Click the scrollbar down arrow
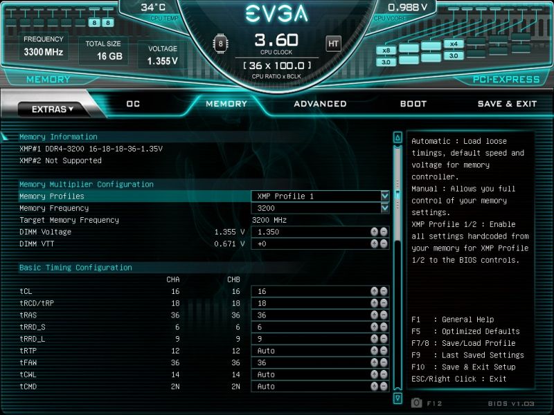The height and width of the screenshot is (415, 554). pyautogui.click(x=397, y=398)
